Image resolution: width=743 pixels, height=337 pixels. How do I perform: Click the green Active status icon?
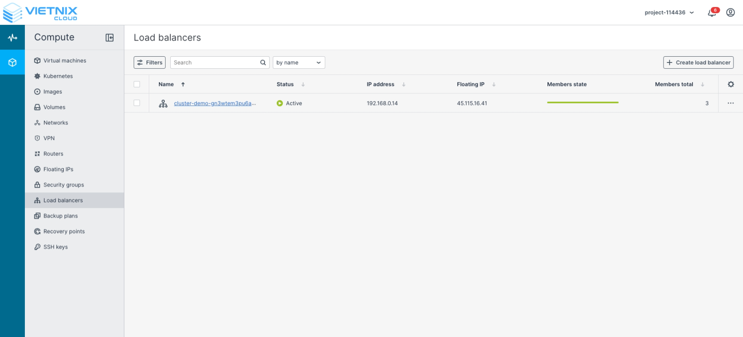click(x=280, y=103)
